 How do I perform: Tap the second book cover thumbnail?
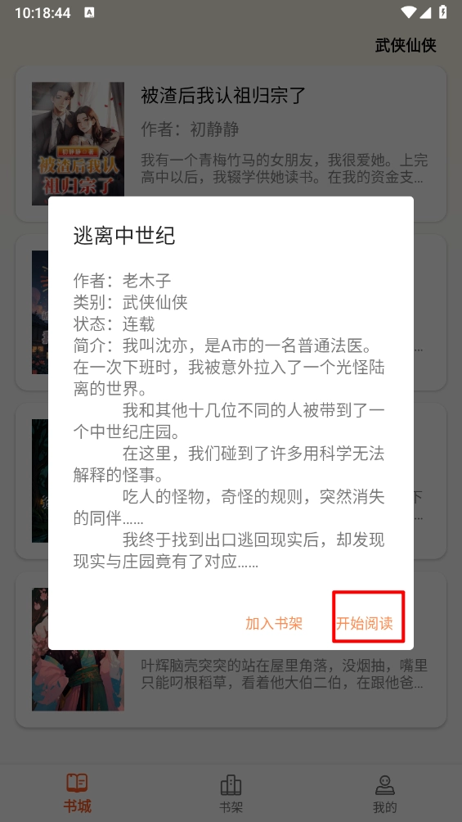(40, 312)
